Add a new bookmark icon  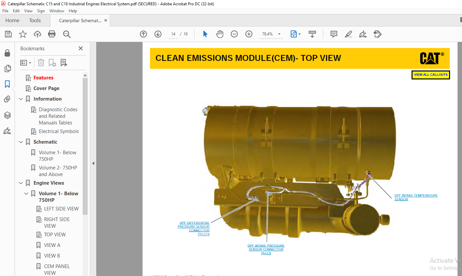point(52,63)
